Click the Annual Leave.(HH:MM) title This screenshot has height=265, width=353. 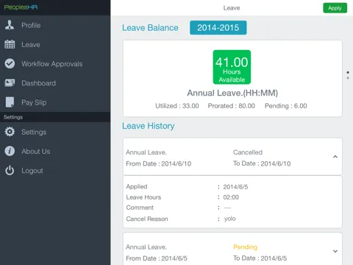click(232, 93)
